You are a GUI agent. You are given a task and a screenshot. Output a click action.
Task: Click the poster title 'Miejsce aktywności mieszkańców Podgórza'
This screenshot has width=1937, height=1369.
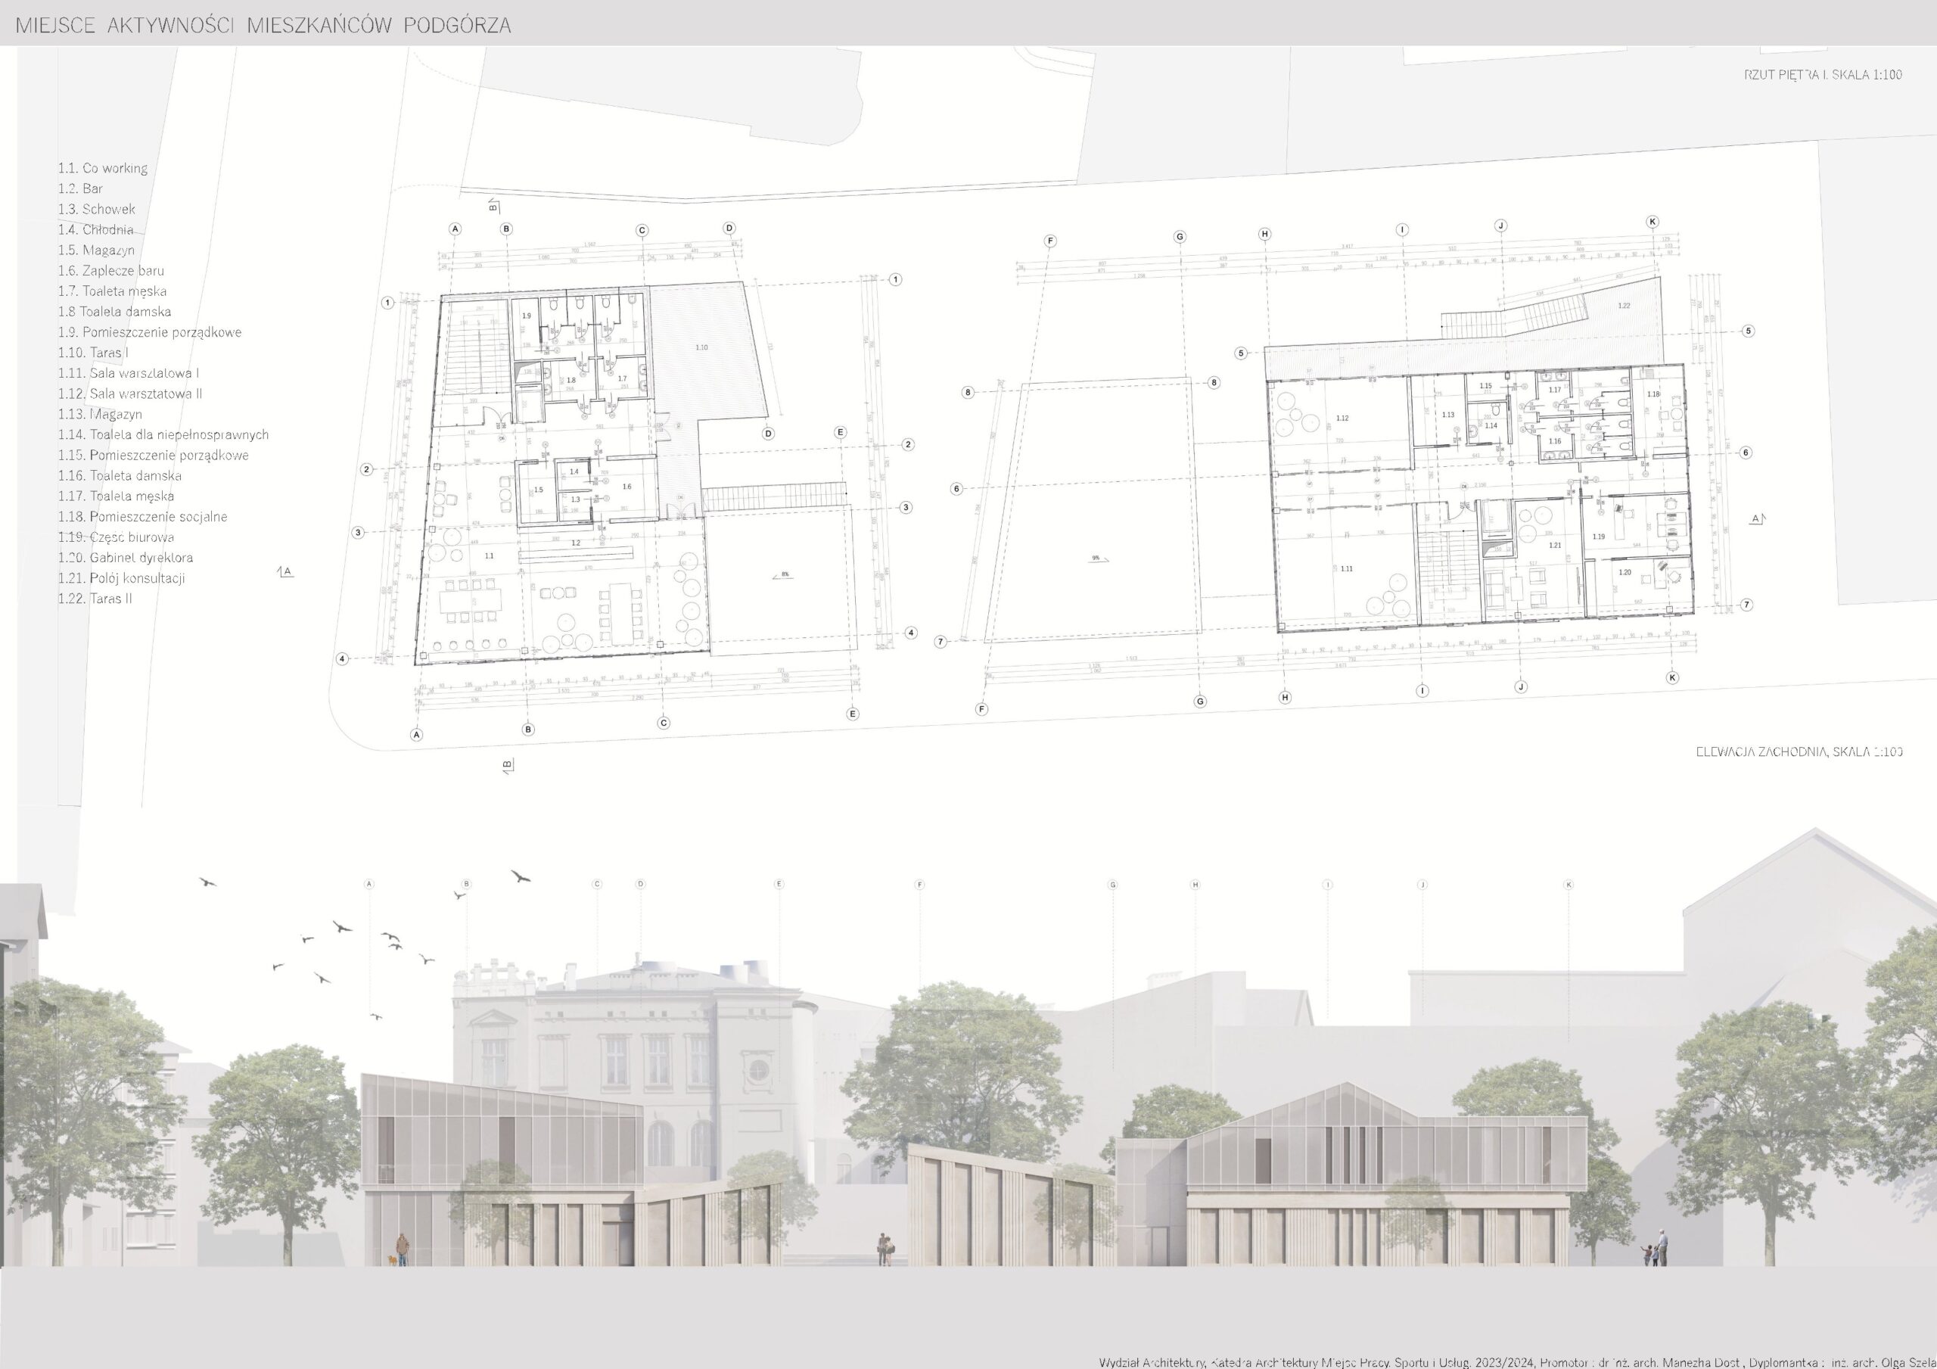263,25
